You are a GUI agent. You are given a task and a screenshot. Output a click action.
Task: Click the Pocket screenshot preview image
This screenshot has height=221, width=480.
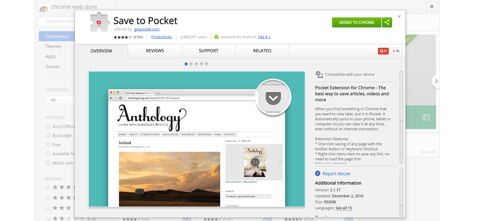pos(197,139)
